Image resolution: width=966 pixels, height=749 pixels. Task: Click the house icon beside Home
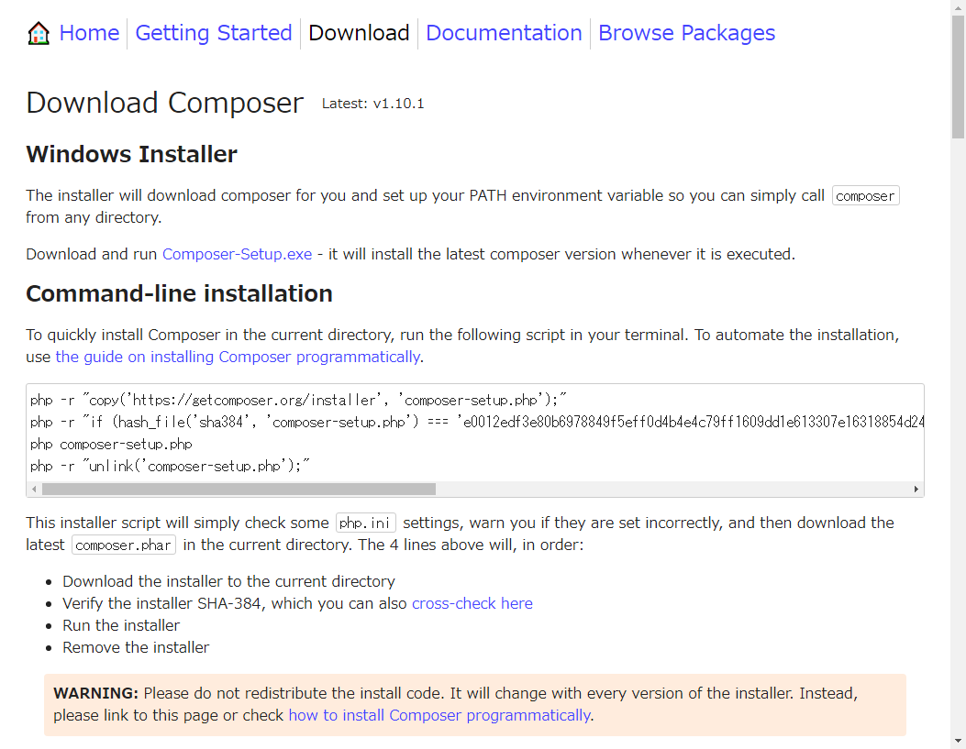tap(39, 34)
